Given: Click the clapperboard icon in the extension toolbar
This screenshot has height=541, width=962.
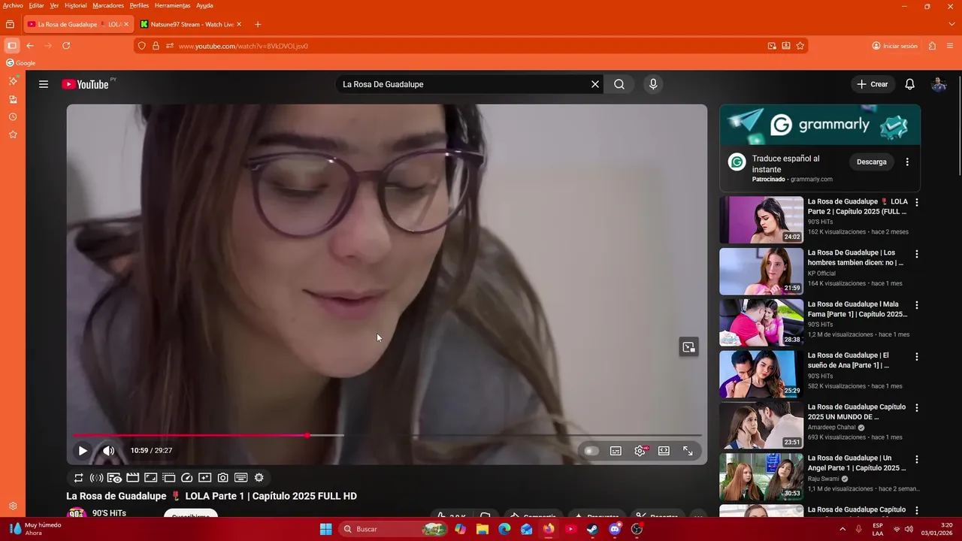Looking at the screenshot, I should [132, 478].
